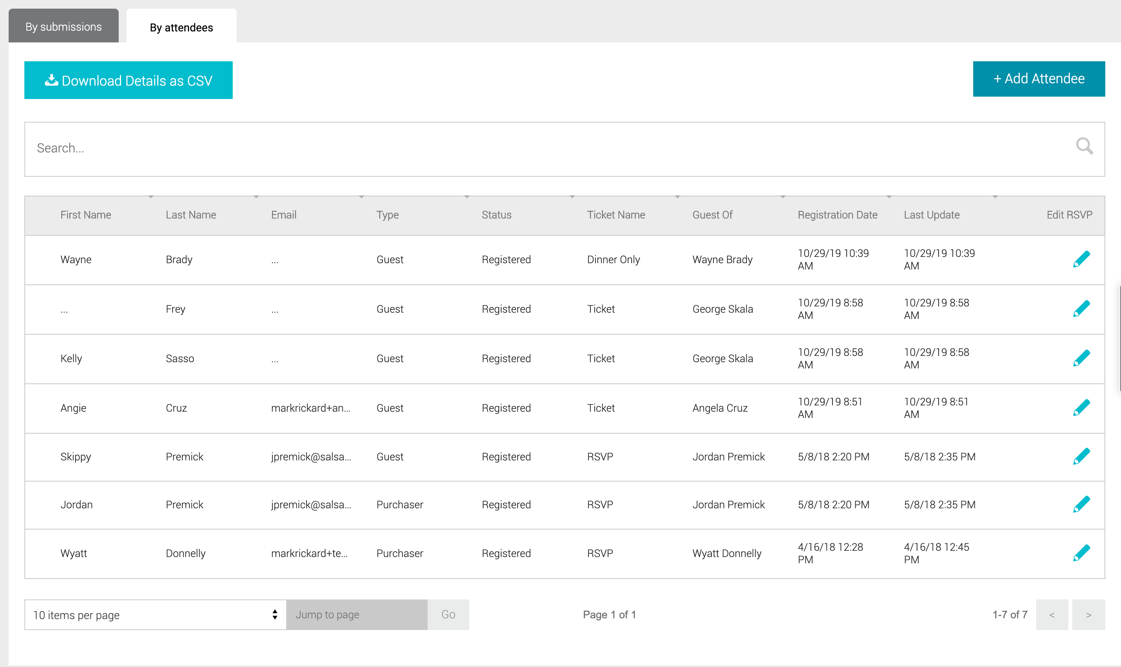This screenshot has height=667, width=1121.
Task: Click pencil icon for Skippy Premick
Action: (1081, 456)
